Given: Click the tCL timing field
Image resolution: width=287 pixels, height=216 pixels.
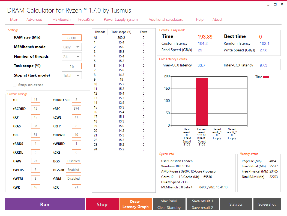Looking at the screenshot, I should click(35, 100).
